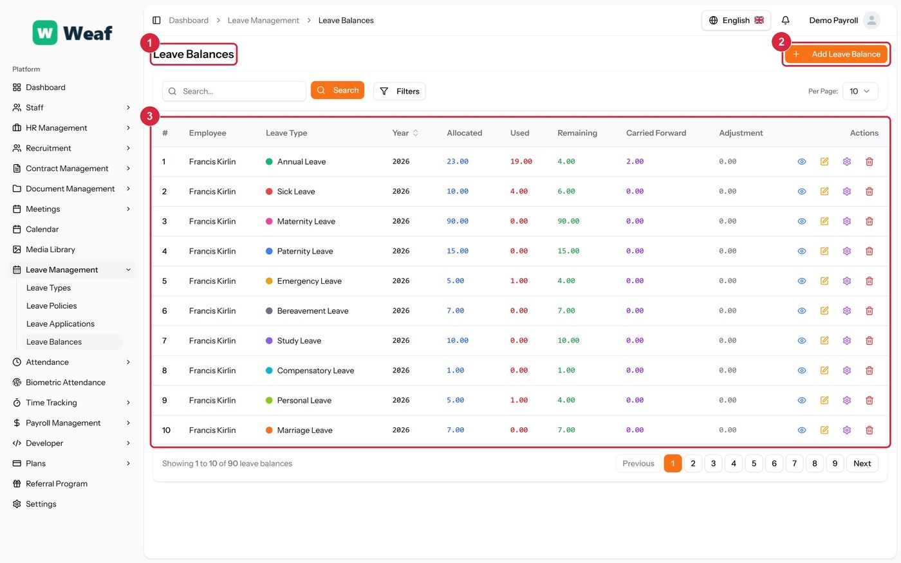Sort table by Year column
Image resolution: width=901 pixels, height=563 pixels.
pos(405,133)
